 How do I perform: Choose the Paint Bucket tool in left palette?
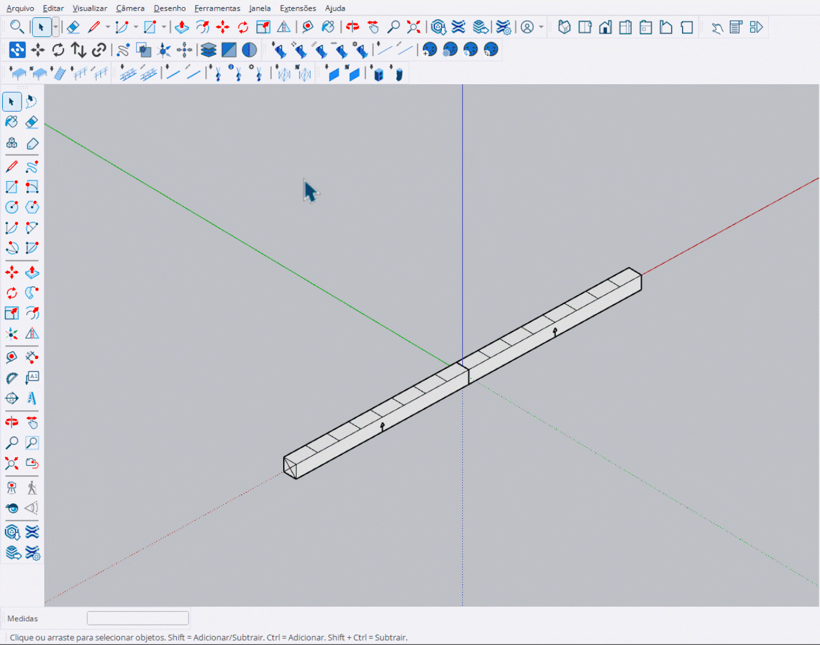(11, 122)
